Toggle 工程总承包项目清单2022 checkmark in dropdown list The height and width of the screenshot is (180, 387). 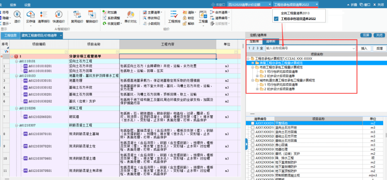point(276,19)
